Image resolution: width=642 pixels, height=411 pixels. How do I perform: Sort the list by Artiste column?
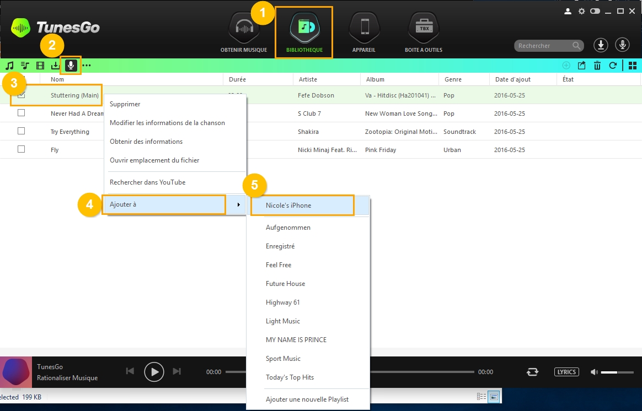click(308, 79)
